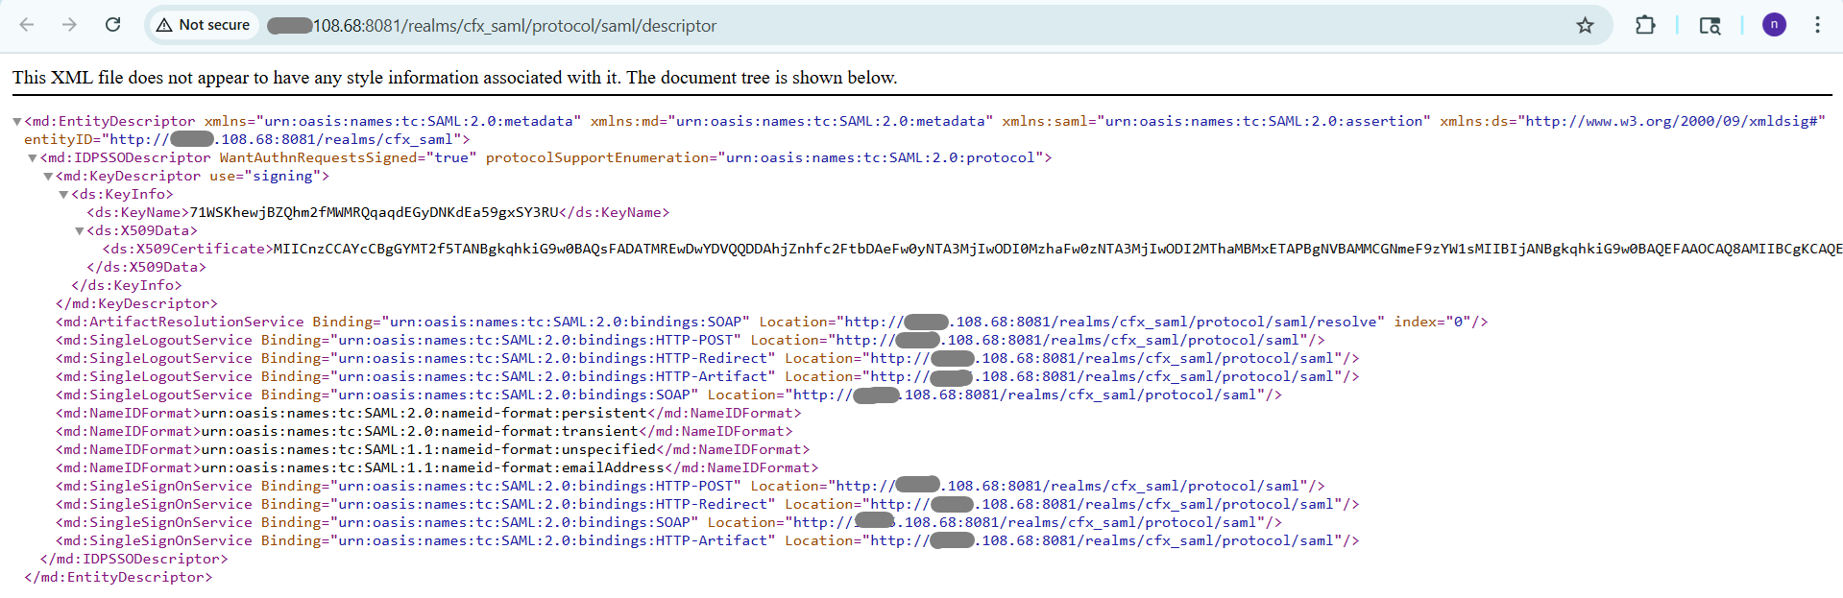Collapse the md:KeyDescriptor signing node
The width and height of the screenshot is (1843, 598).
tap(48, 177)
